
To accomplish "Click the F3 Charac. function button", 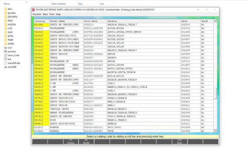I will (x=71, y=141).
